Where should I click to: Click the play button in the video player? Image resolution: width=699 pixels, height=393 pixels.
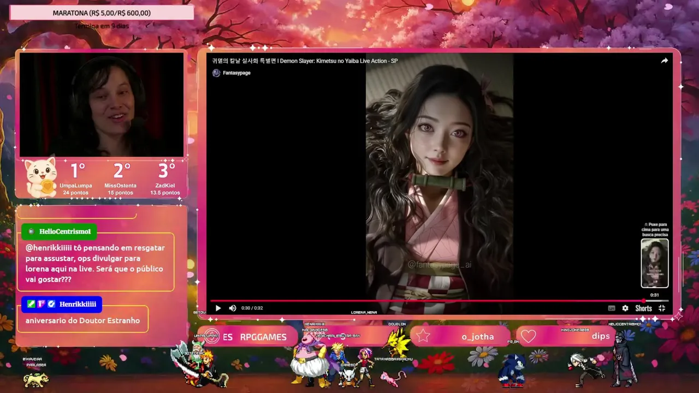(x=218, y=308)
